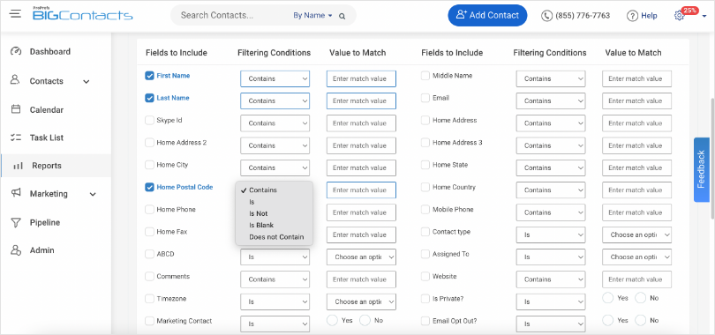The image size is (715, 335).
Task: Open First Name filtering condition dropdown
Action: click(x=275, y=78)
